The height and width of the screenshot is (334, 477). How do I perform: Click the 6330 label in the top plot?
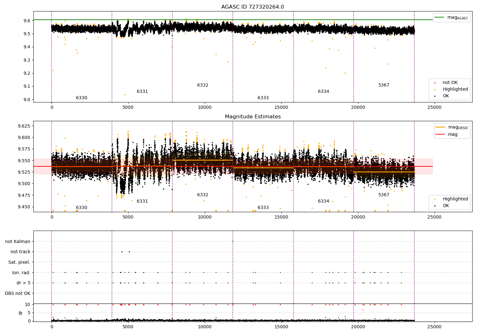pos(82,98)
